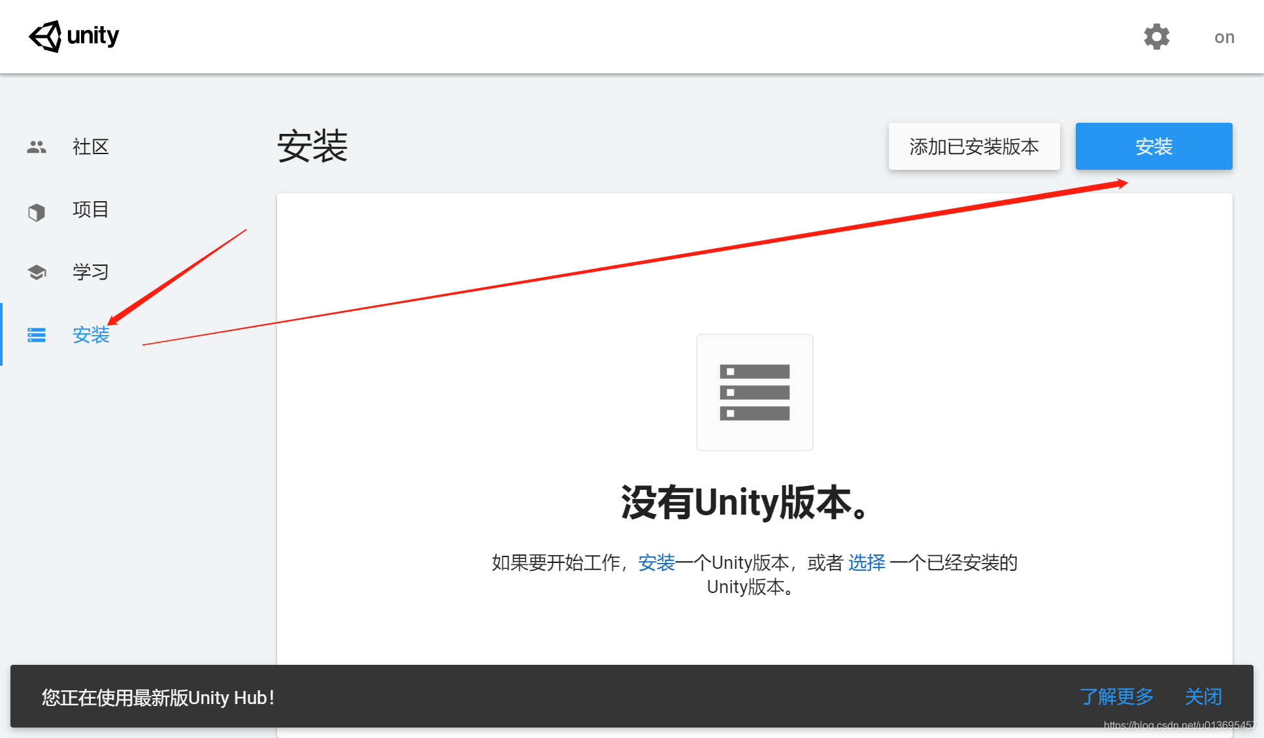
Task: Follow the 选择 link in description
Action: (867, 562)
